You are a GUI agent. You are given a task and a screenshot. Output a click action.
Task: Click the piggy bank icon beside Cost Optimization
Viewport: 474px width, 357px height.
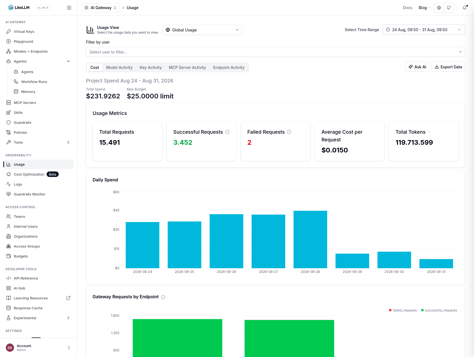click(x=9, y=174)
